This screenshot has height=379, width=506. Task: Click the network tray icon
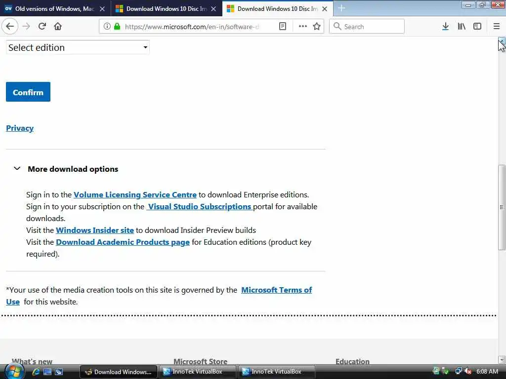(x=458, y=372)
